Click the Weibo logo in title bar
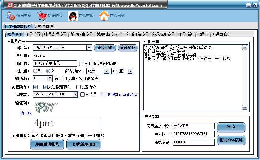 [x=10, y=5]
